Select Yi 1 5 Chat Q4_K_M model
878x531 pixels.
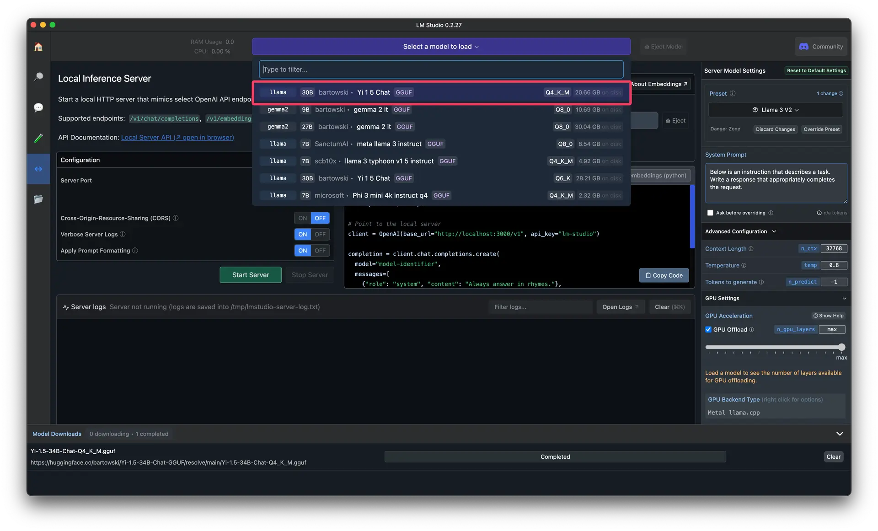(441, 93)
